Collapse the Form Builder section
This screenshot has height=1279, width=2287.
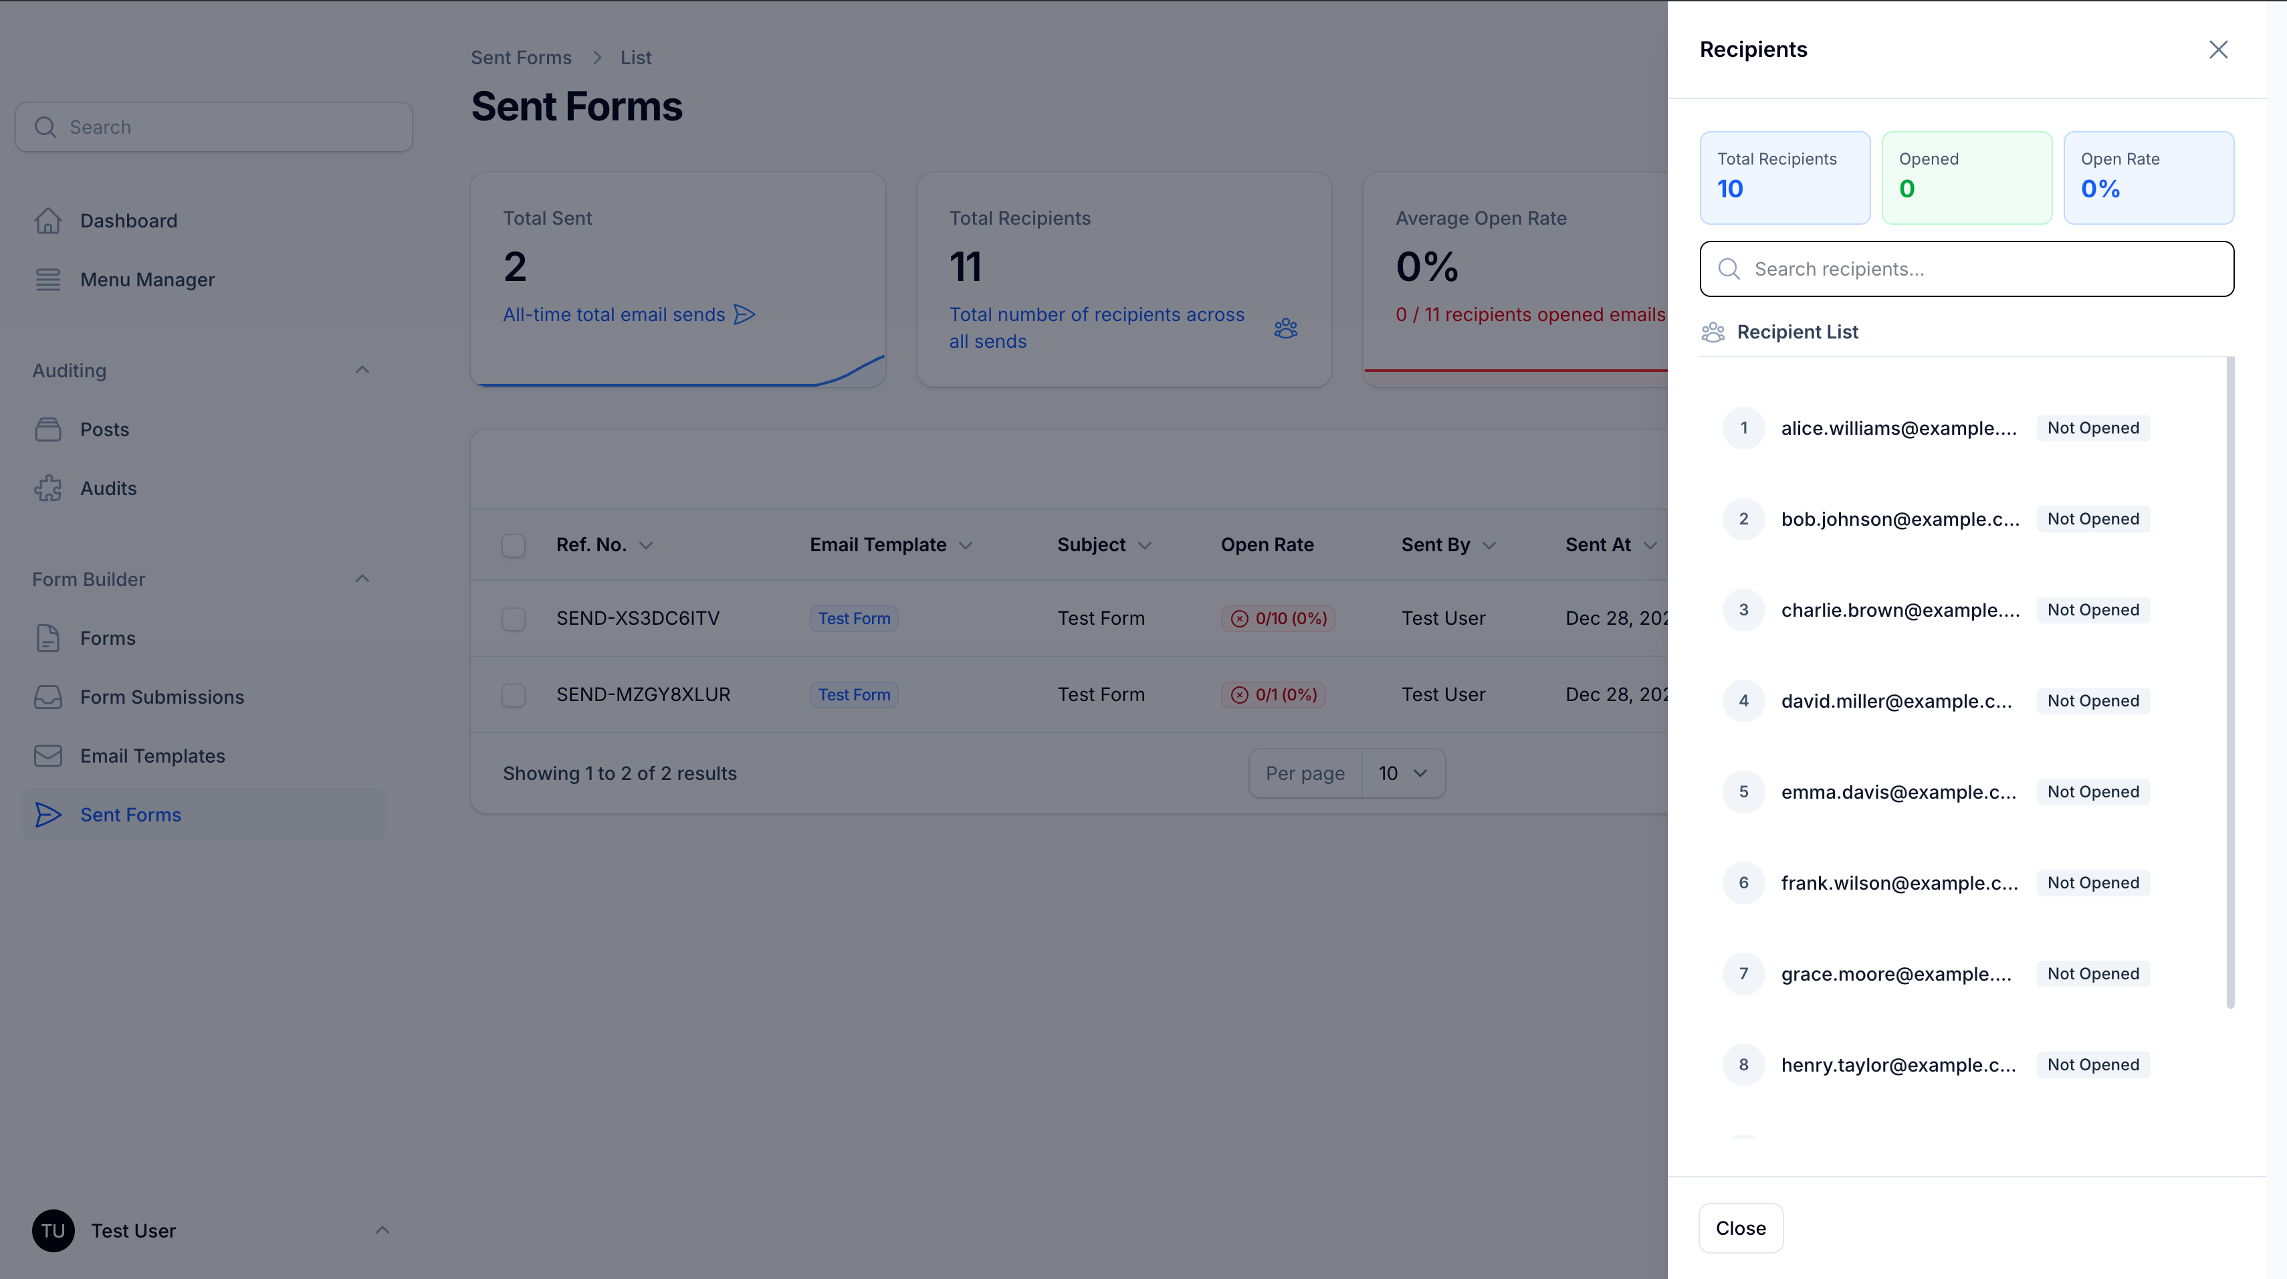[362, 578]
